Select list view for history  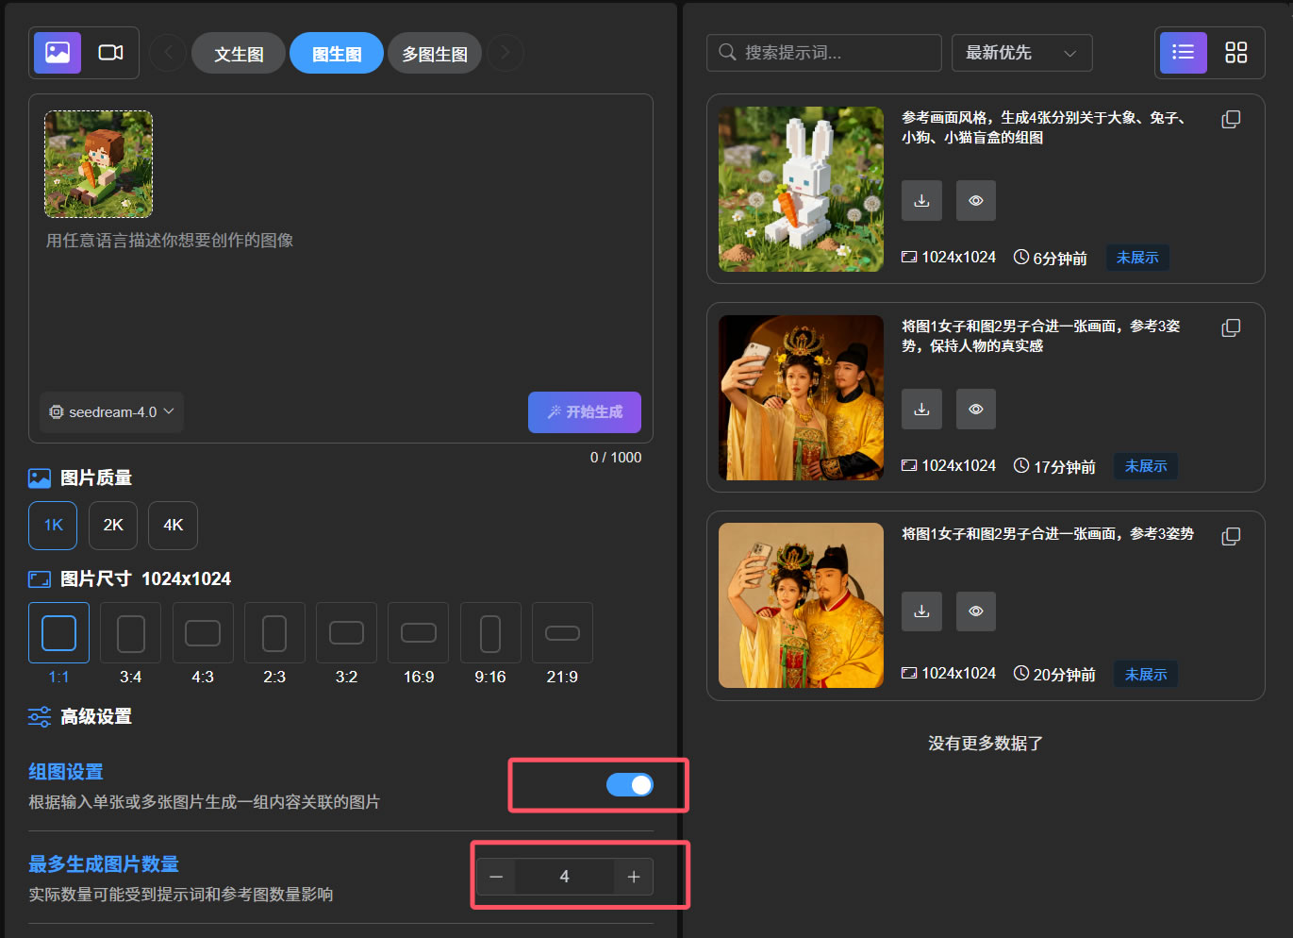coord(1183,53)
